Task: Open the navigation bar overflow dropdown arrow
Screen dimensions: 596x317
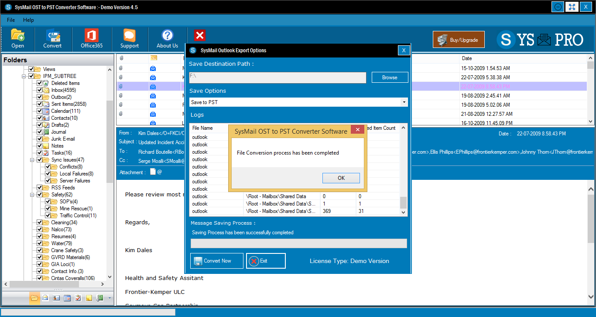Action: (110, 298)
